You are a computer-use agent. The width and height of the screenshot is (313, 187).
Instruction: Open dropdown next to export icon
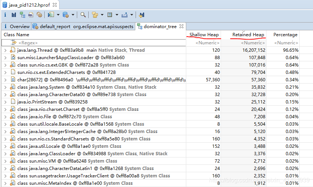132,15
